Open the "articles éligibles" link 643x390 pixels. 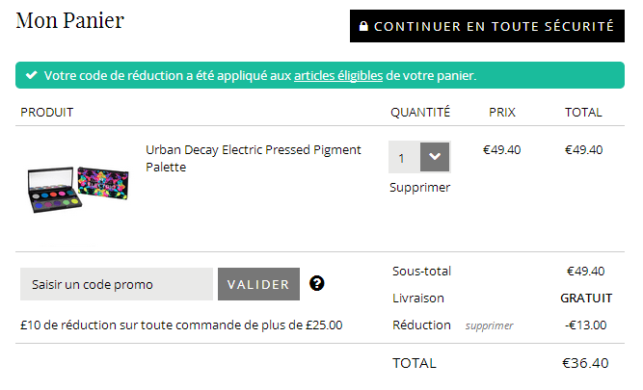[338, 75]
